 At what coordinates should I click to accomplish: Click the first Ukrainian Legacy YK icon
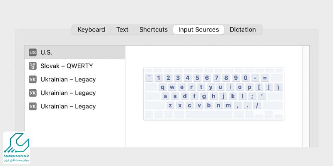point(32,79)
